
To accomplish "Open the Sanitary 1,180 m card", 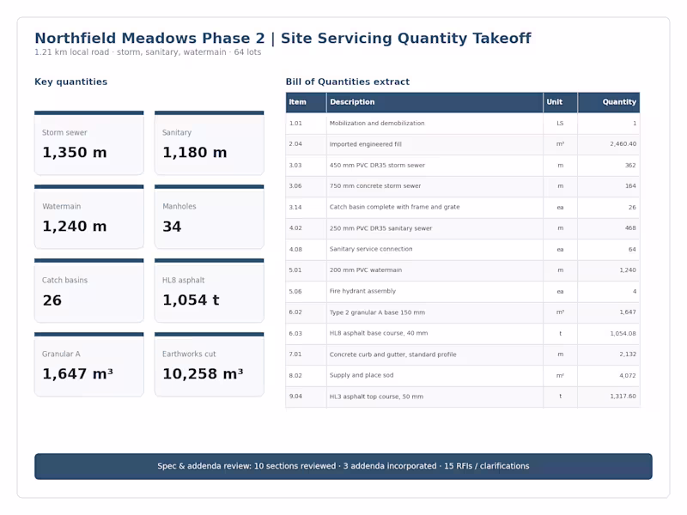I will [x=209, y=142].
